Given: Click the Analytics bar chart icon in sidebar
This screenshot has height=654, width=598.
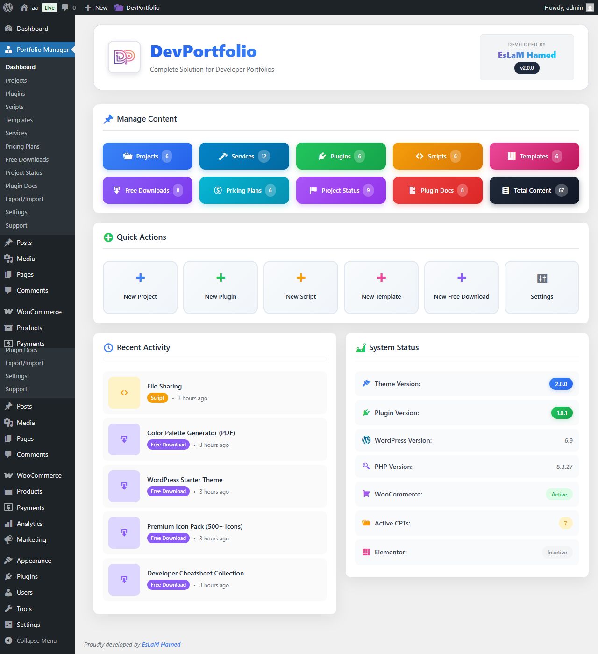Looking at the screenshot, I should [8, 524].
